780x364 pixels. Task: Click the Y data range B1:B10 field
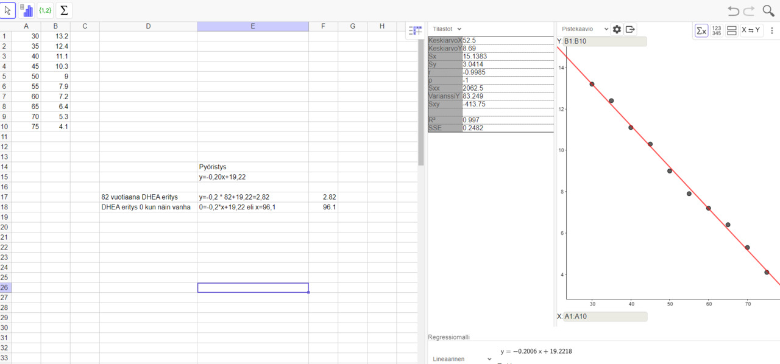(604, 41)
